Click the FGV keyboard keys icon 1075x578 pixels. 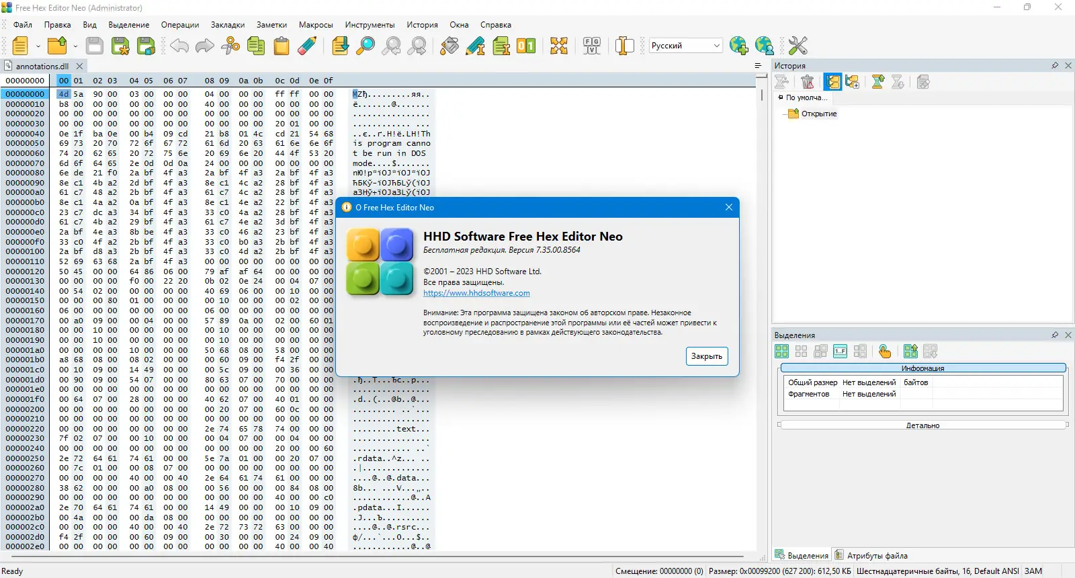tap(592, 46)
